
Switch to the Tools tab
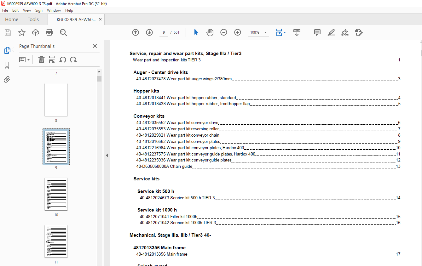click(33, 20)
